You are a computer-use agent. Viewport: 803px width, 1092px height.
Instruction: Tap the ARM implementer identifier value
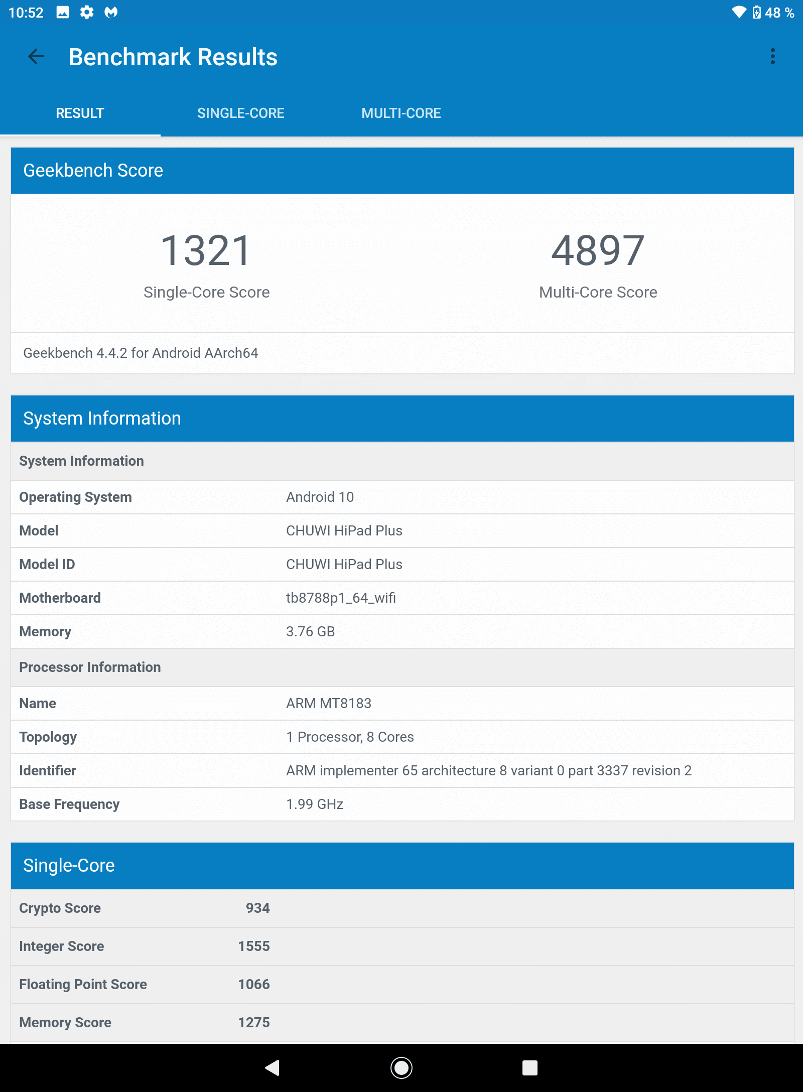pos(489,771)
